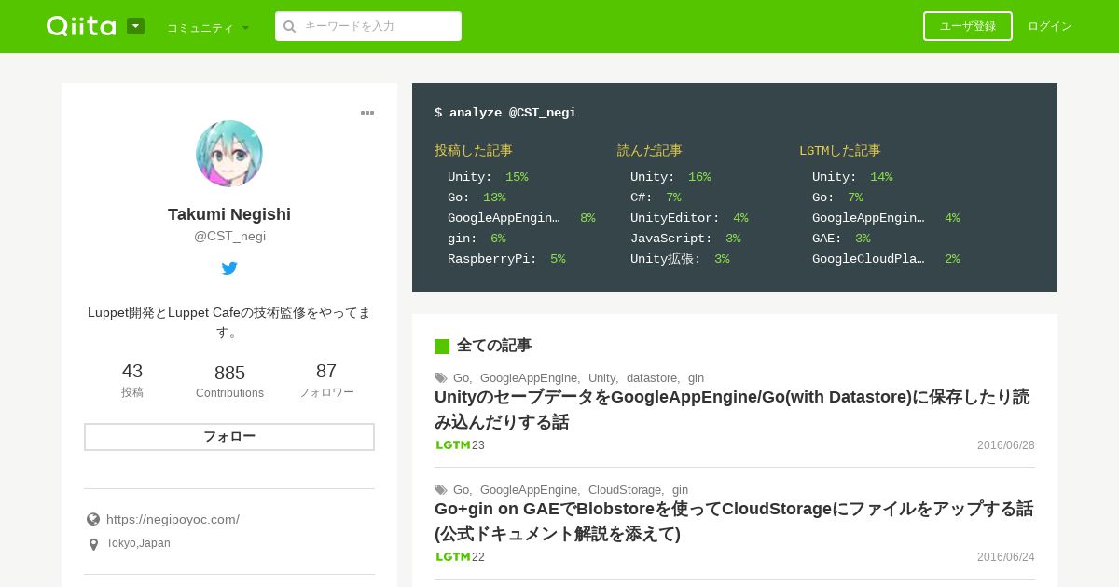Click the Takumi Negishi name heading
The image size is (1119, 587).
click(229, 214)
